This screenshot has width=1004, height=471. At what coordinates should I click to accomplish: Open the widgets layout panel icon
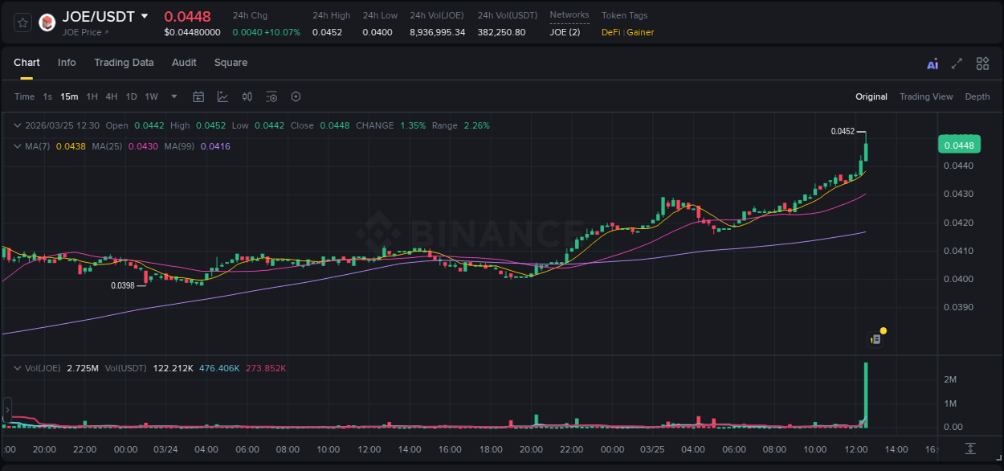tap(982, 63)
